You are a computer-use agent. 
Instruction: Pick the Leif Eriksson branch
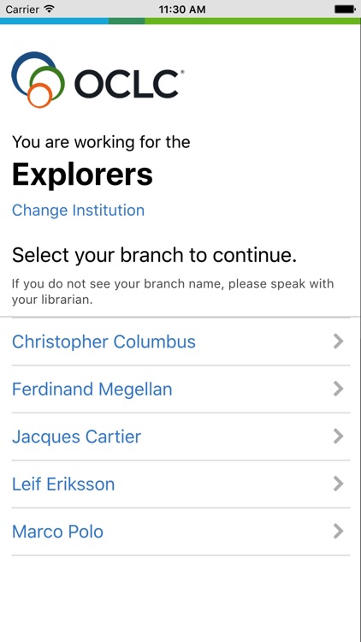pos(180,484)
